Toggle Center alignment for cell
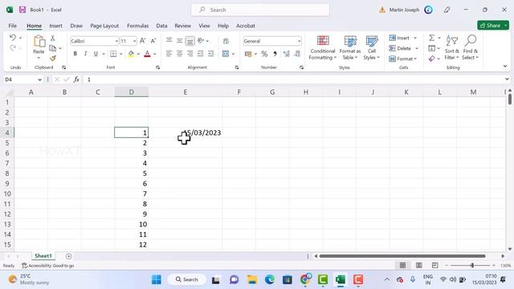Screen dimensions: 514x289 coord(179,54)
